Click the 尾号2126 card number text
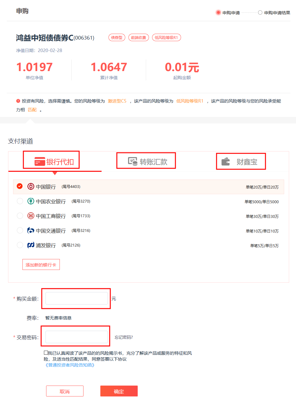Viewport: 296px width, 408px height. [x=71, y=245]
